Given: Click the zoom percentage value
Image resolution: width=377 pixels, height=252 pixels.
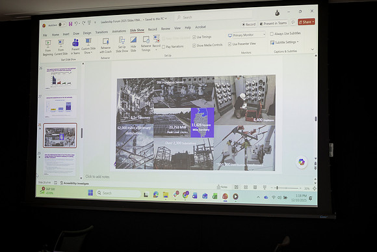Looking at the screenshot, I should (307, 188).
